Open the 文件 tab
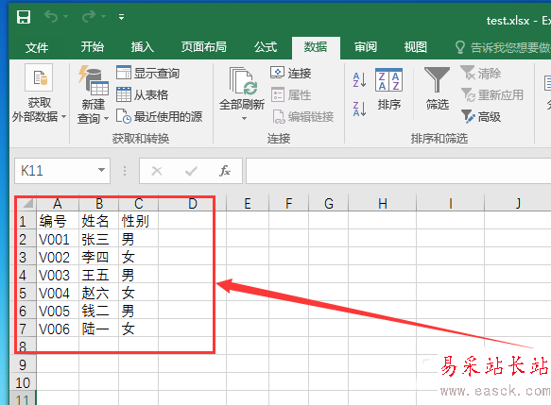The height and width of the screenshot is (405, 551). pyautogui.click(x=37, y=47)
